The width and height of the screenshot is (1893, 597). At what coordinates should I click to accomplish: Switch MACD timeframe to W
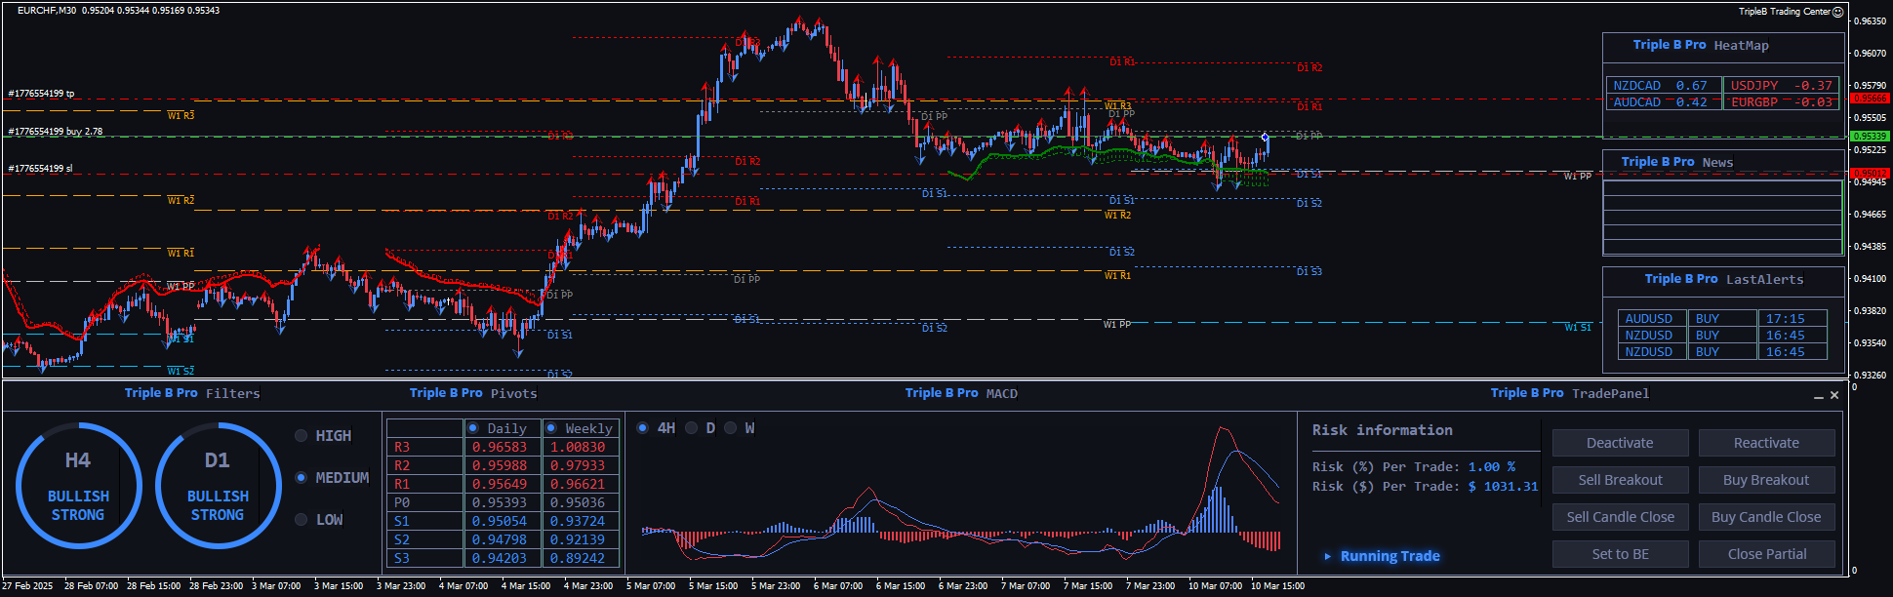click(x=731, y=428)
